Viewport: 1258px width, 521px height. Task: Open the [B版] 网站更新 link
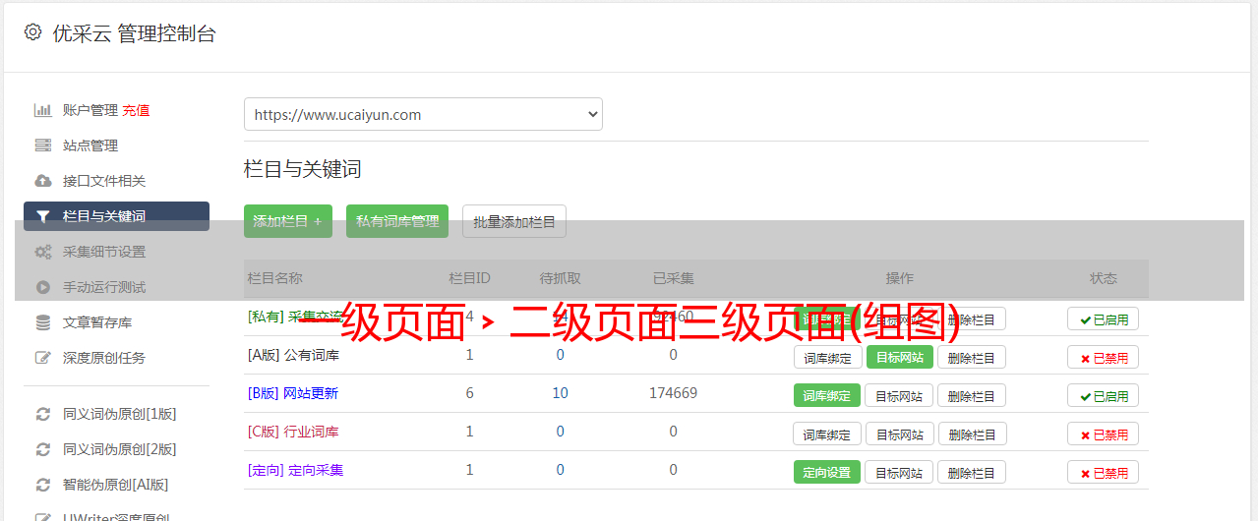pos(293,393)
